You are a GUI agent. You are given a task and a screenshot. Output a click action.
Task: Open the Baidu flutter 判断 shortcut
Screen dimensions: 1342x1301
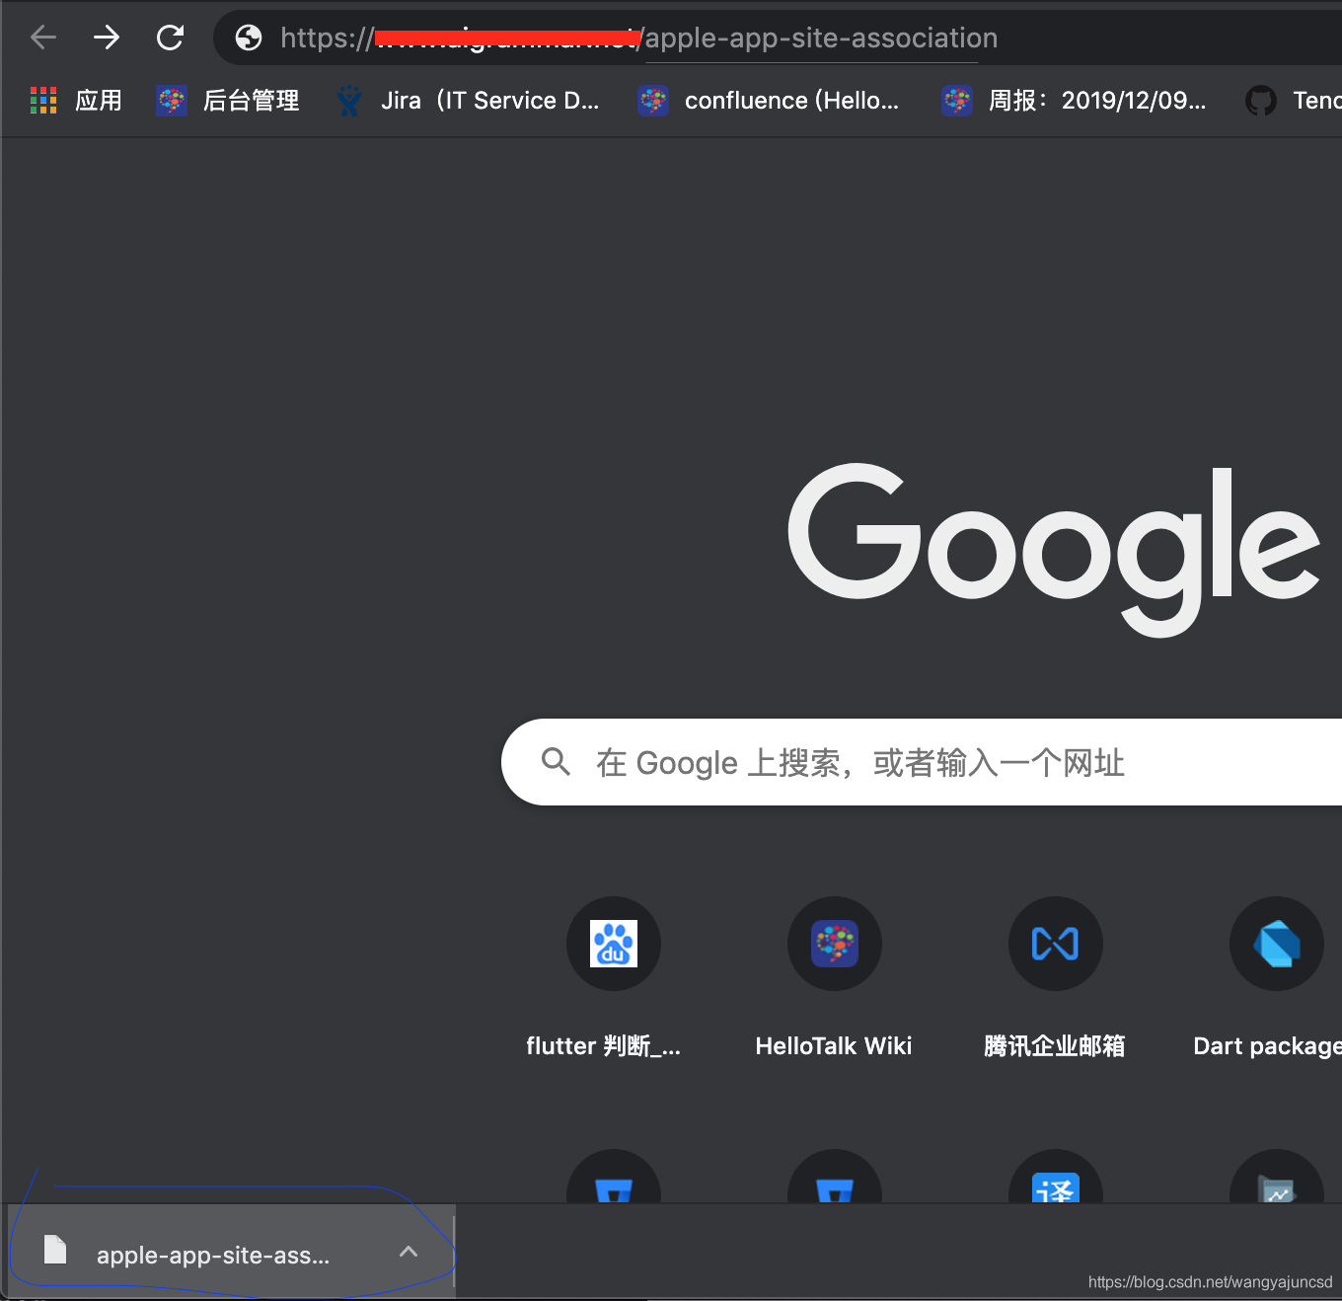click(x=614, y=944)
